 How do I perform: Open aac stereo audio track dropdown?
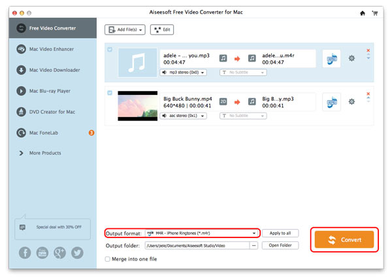click(x=183, y=116)
